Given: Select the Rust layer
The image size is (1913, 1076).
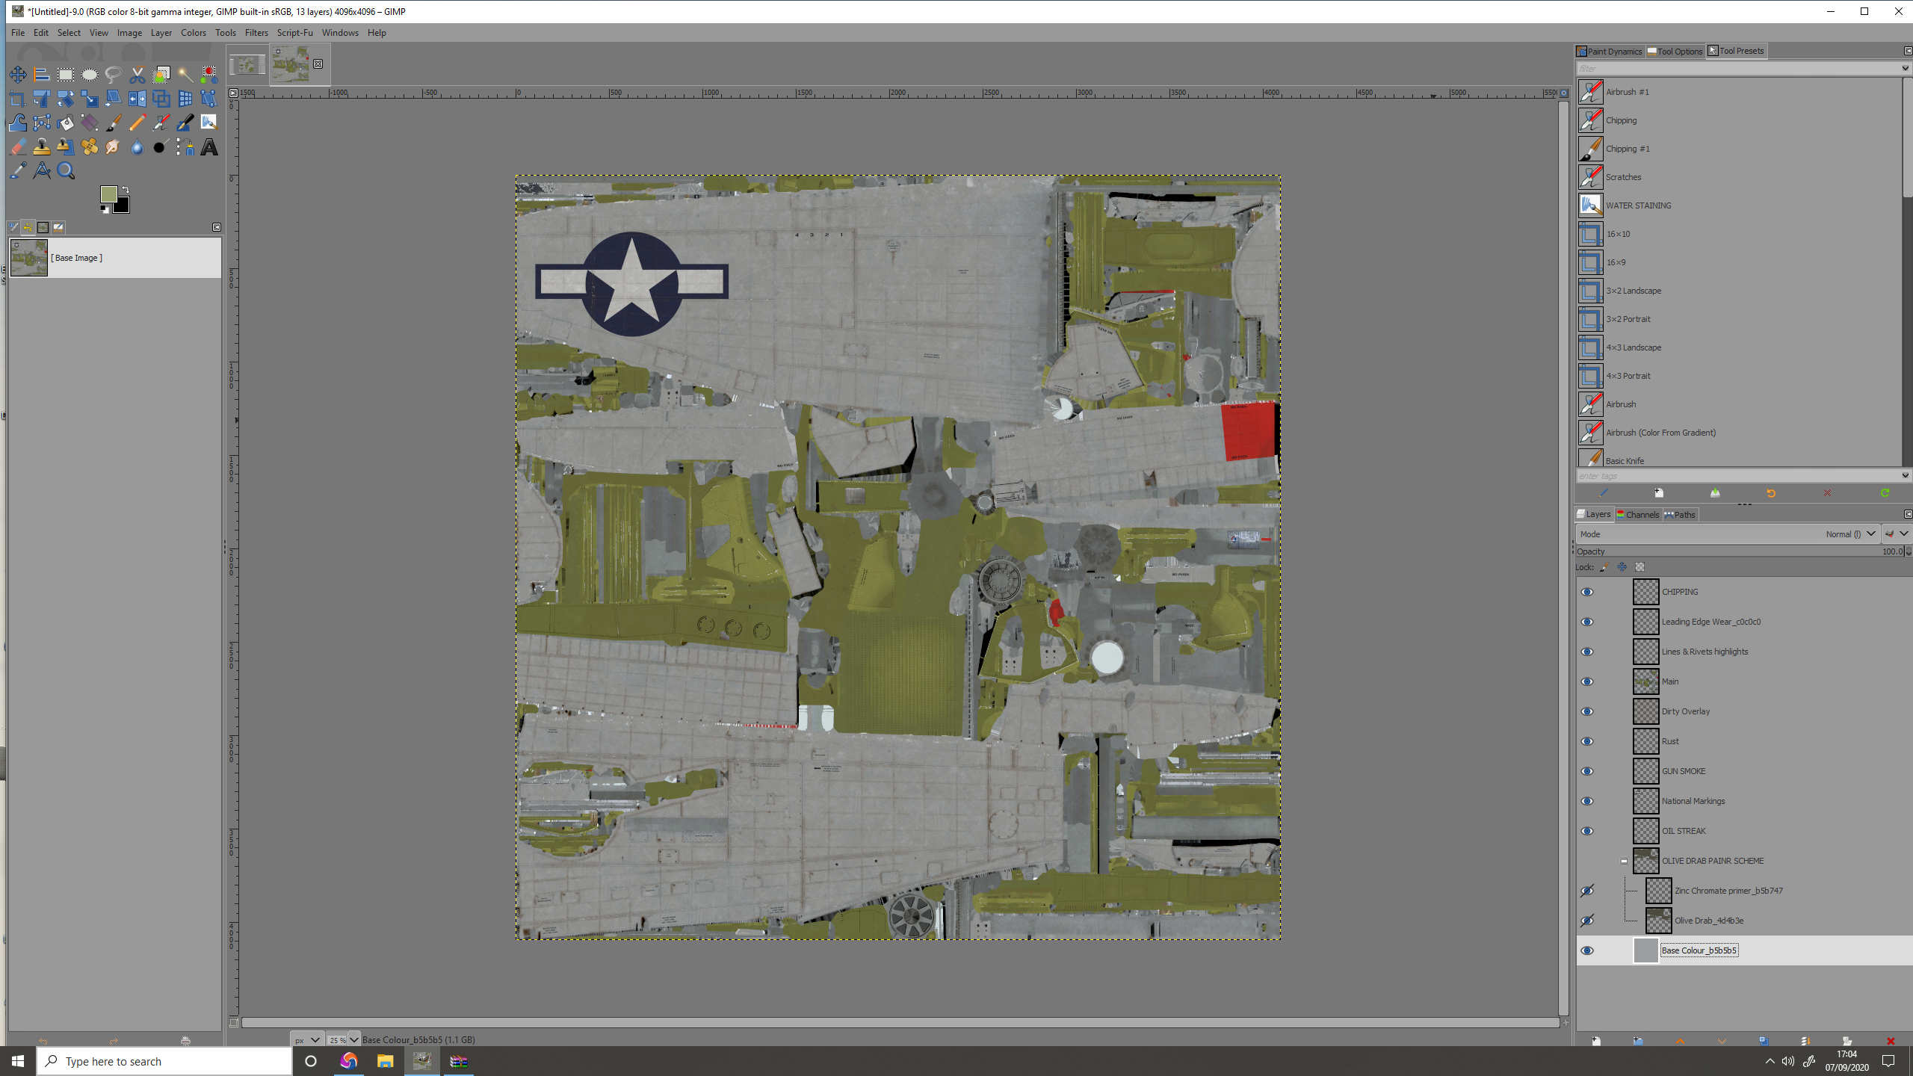Looking at the screenshot, I should point(1670,741).
